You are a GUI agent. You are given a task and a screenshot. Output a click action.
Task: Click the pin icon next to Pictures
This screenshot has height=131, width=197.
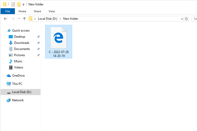tap(39, 55)
